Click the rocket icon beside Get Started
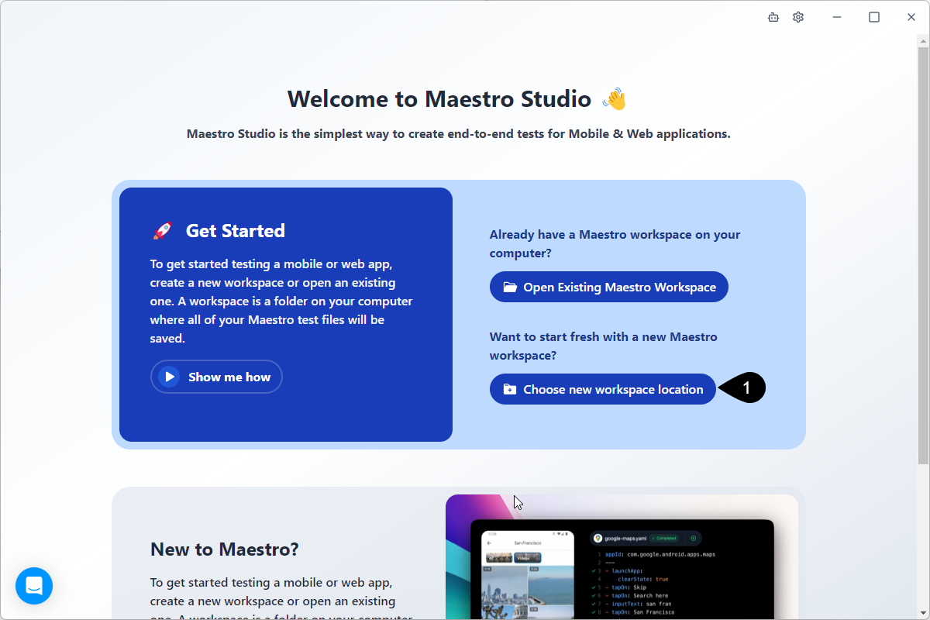The width and height of the screenshot is (930, 620). [162, 231]
